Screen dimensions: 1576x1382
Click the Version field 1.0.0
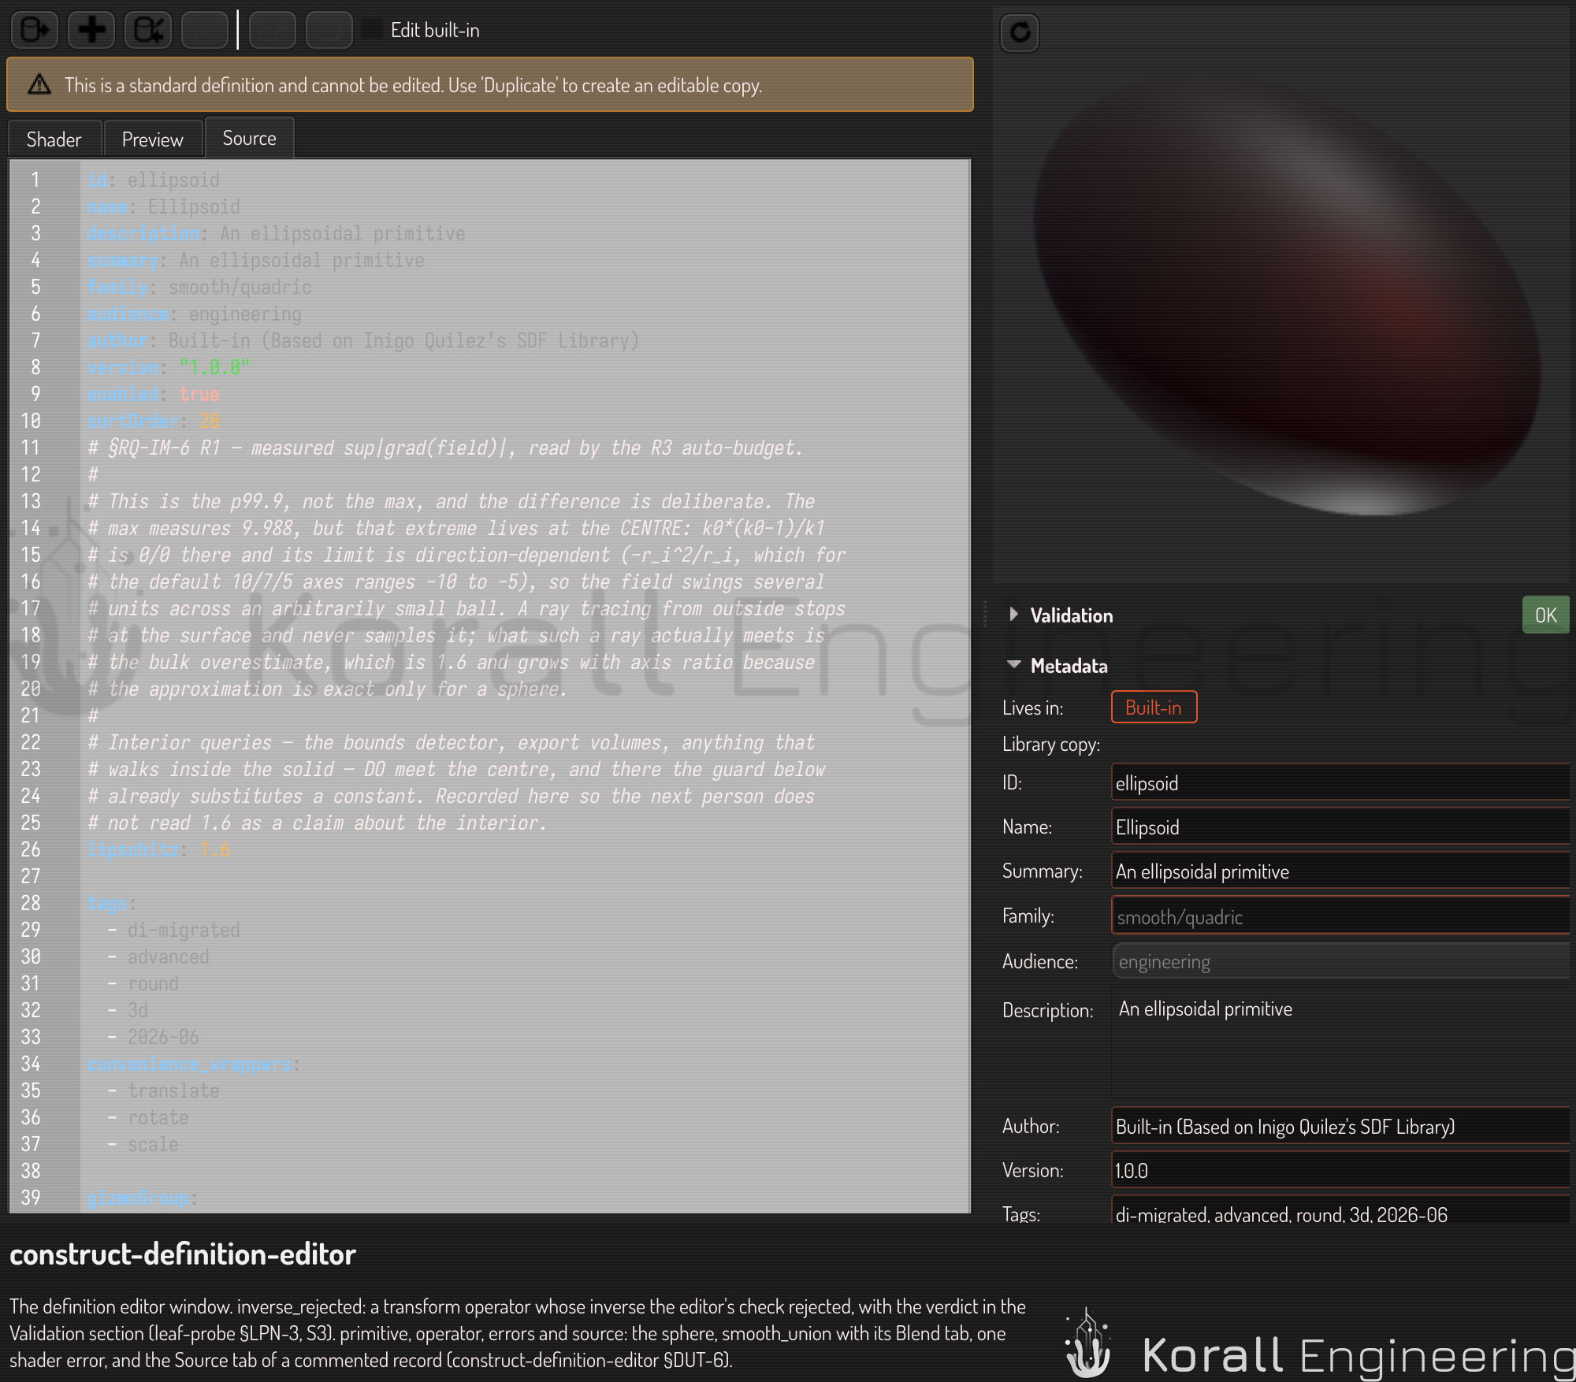point(1340,1170)
